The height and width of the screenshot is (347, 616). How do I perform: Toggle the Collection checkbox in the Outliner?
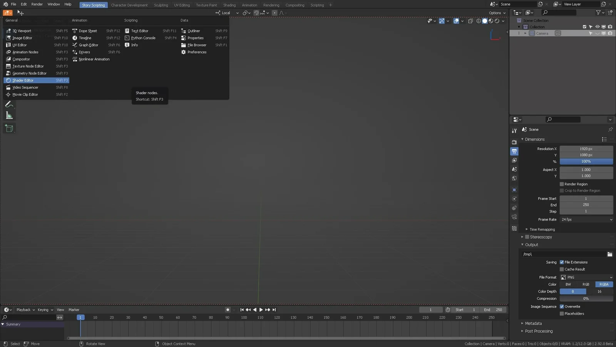point(584,27)
